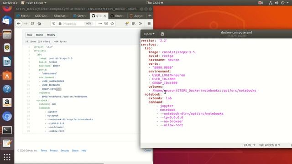Click '--no-browser' line in editor
Screen dimensions: 292x164
click(x=172, y=121)
